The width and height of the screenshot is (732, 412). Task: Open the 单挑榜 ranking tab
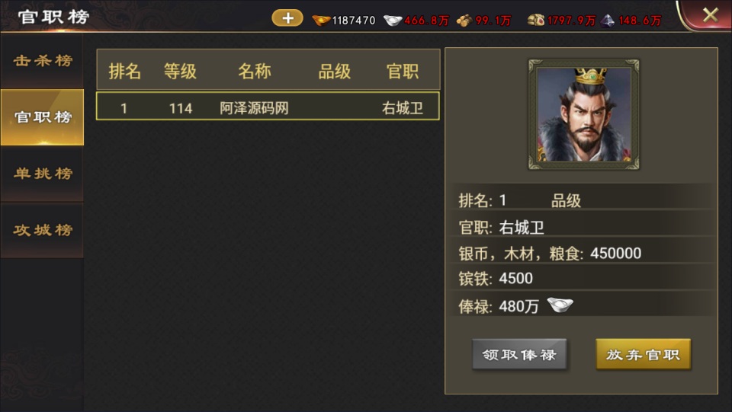42,174
